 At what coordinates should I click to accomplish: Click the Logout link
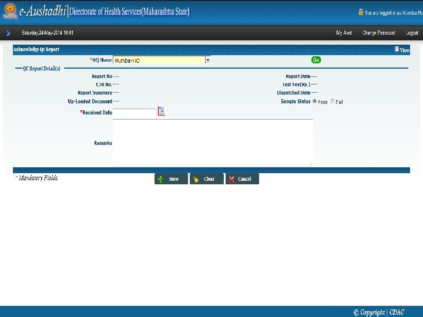coord(412,33)
